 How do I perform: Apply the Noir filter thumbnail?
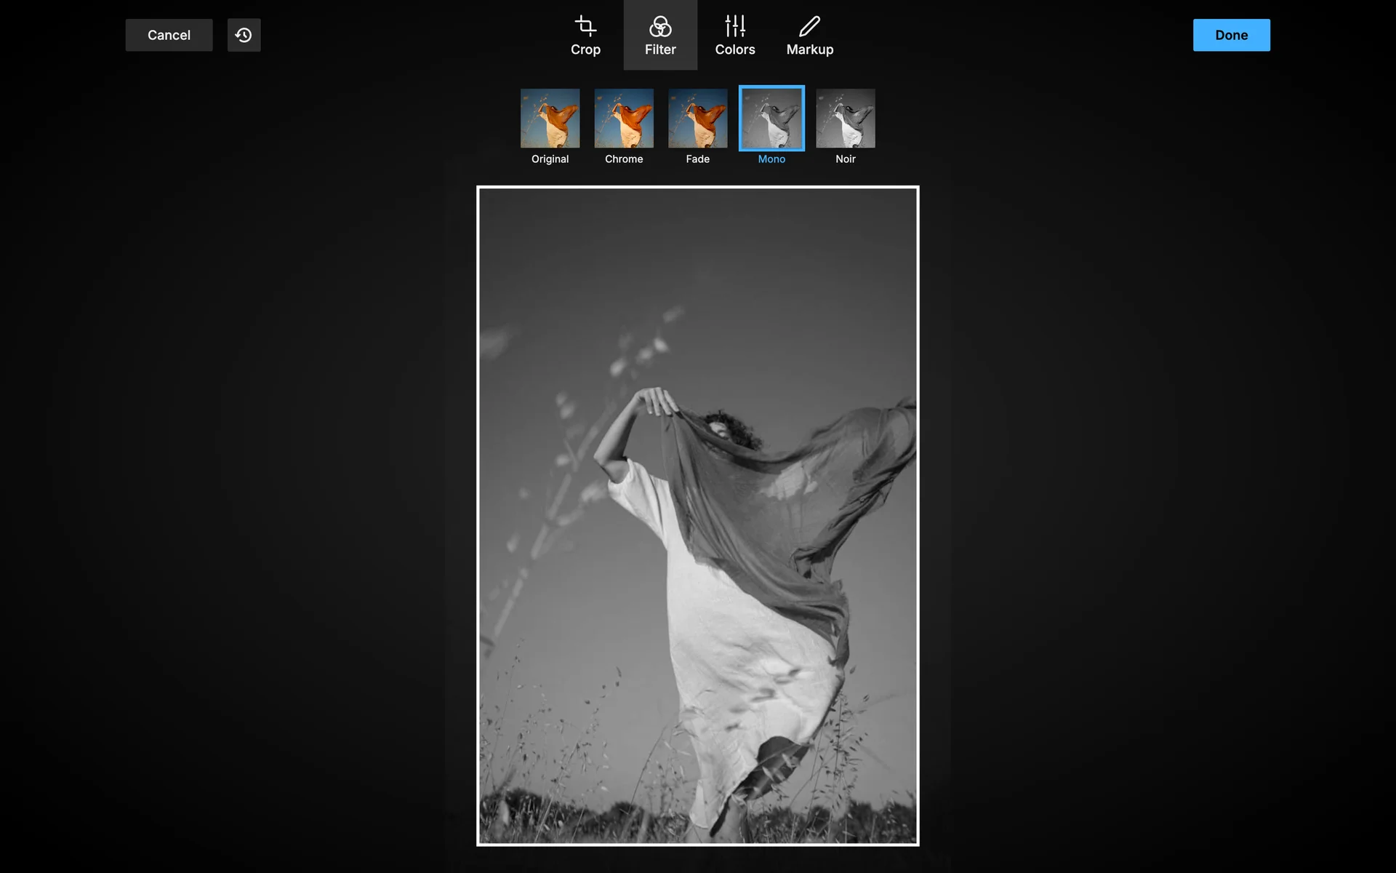[845, 119]
